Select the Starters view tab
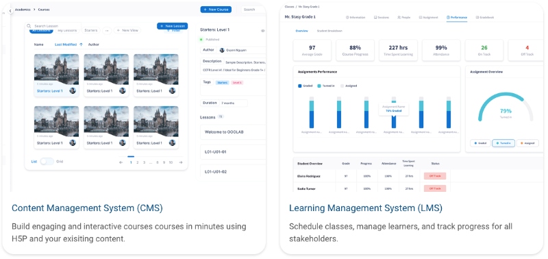 (91, 31)
